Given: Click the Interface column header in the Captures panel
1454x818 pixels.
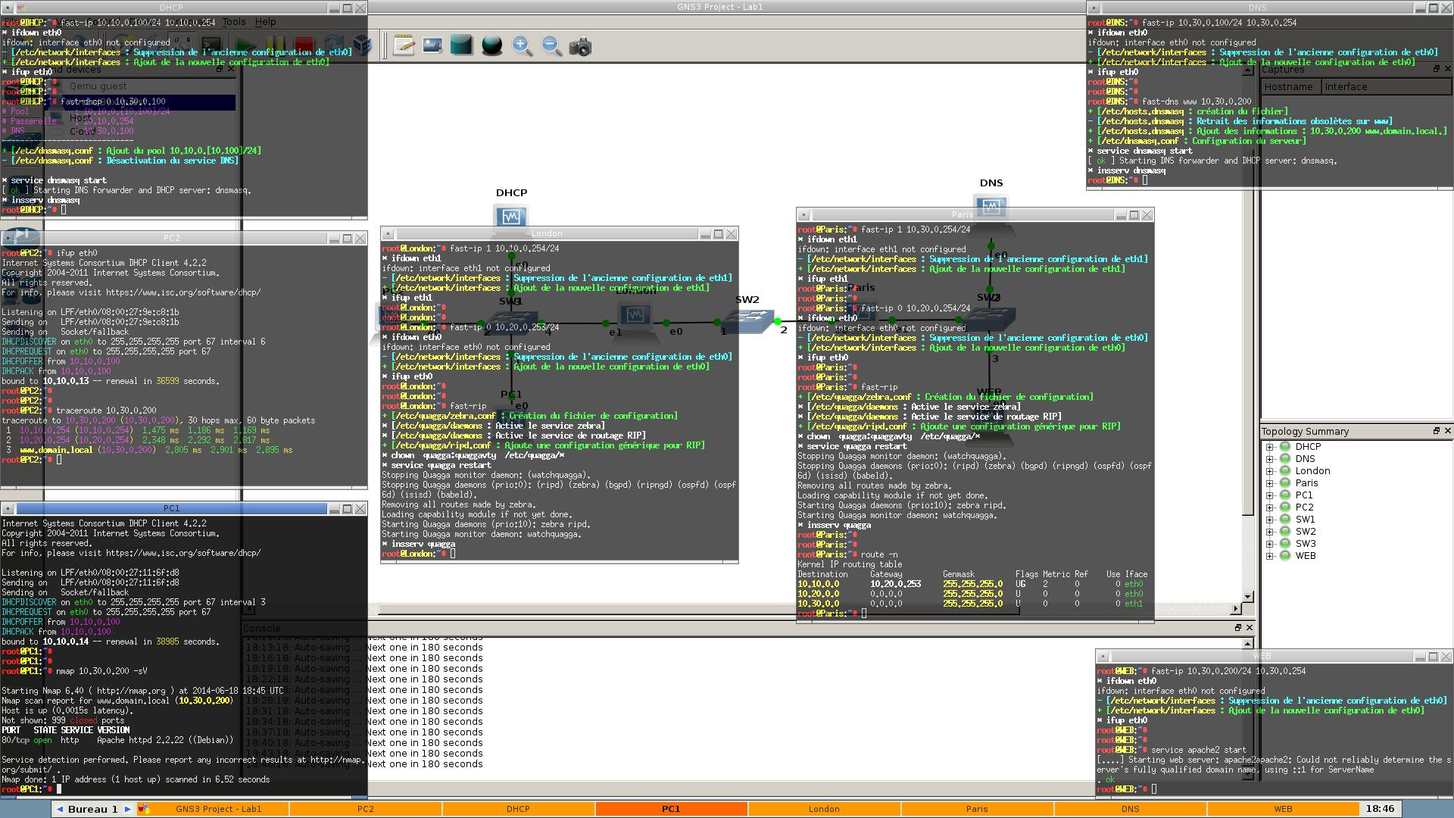Looking at the screenshot, I should [x=1387, y=87].
